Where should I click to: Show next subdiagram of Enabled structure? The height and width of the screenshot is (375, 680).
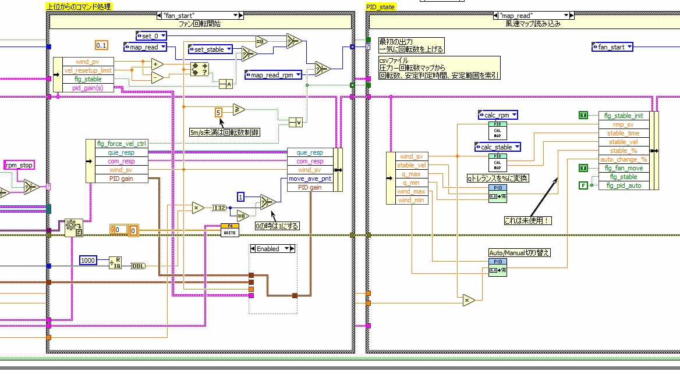292,249
